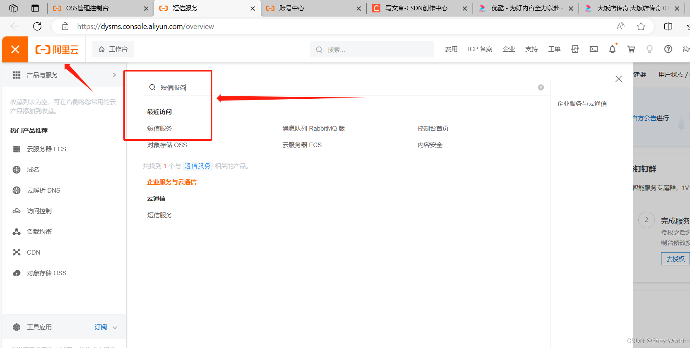Open shopping cart icon

tap(631, 49)
